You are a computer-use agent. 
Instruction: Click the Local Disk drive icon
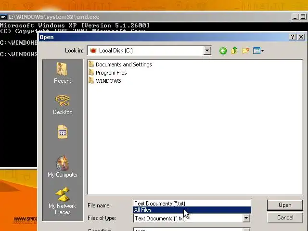93,51
